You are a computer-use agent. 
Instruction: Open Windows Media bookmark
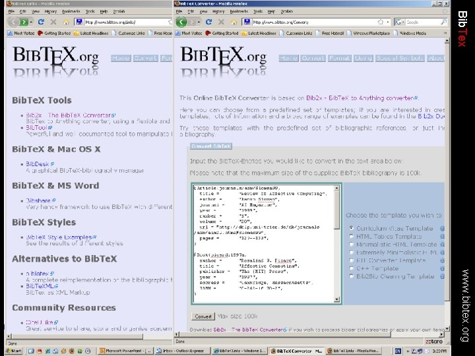point(410,34)
